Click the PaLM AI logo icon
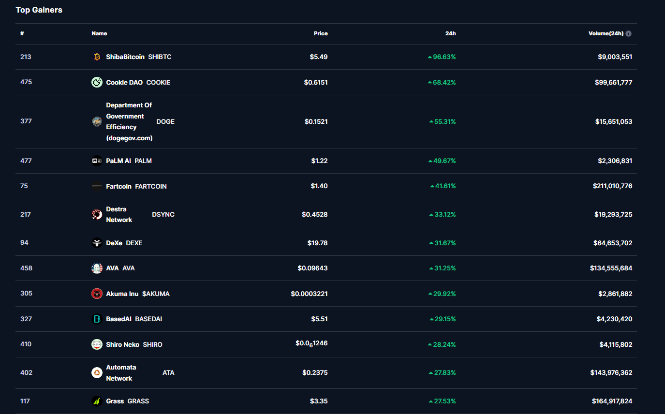This screenshot has width=665, height=414. point(97,161)
